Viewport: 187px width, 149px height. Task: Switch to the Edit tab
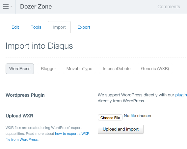coord(15,27)
